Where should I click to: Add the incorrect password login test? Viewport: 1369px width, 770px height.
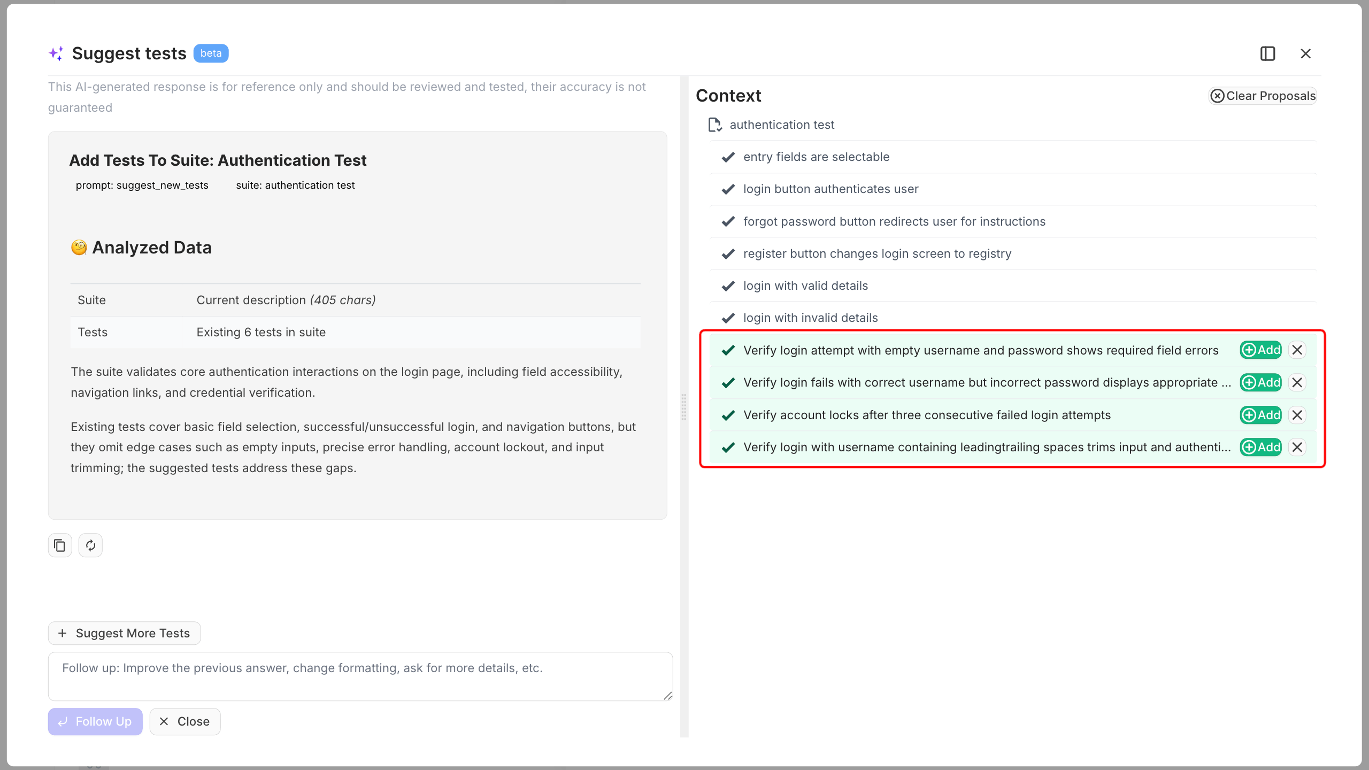coord(1261,382)
